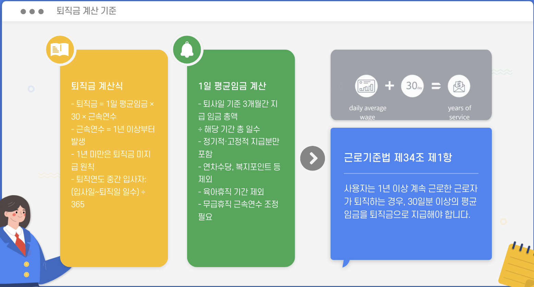Click the middle window control dot

33,11
